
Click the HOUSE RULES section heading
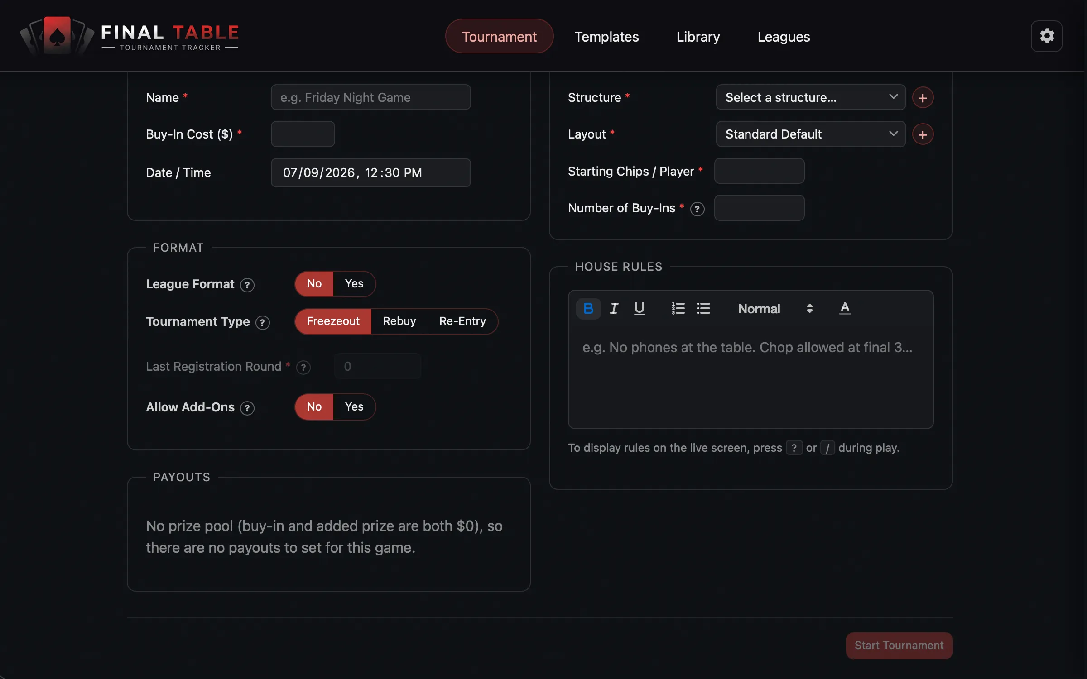point(618,267)
